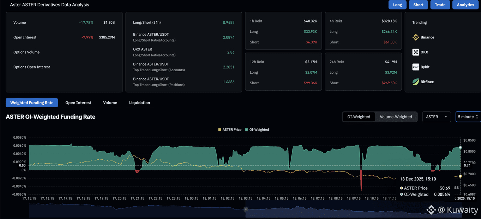Click the Bitfinex leaf logo icon
This screenshot has height=219, width=481.
click(416, 82)
